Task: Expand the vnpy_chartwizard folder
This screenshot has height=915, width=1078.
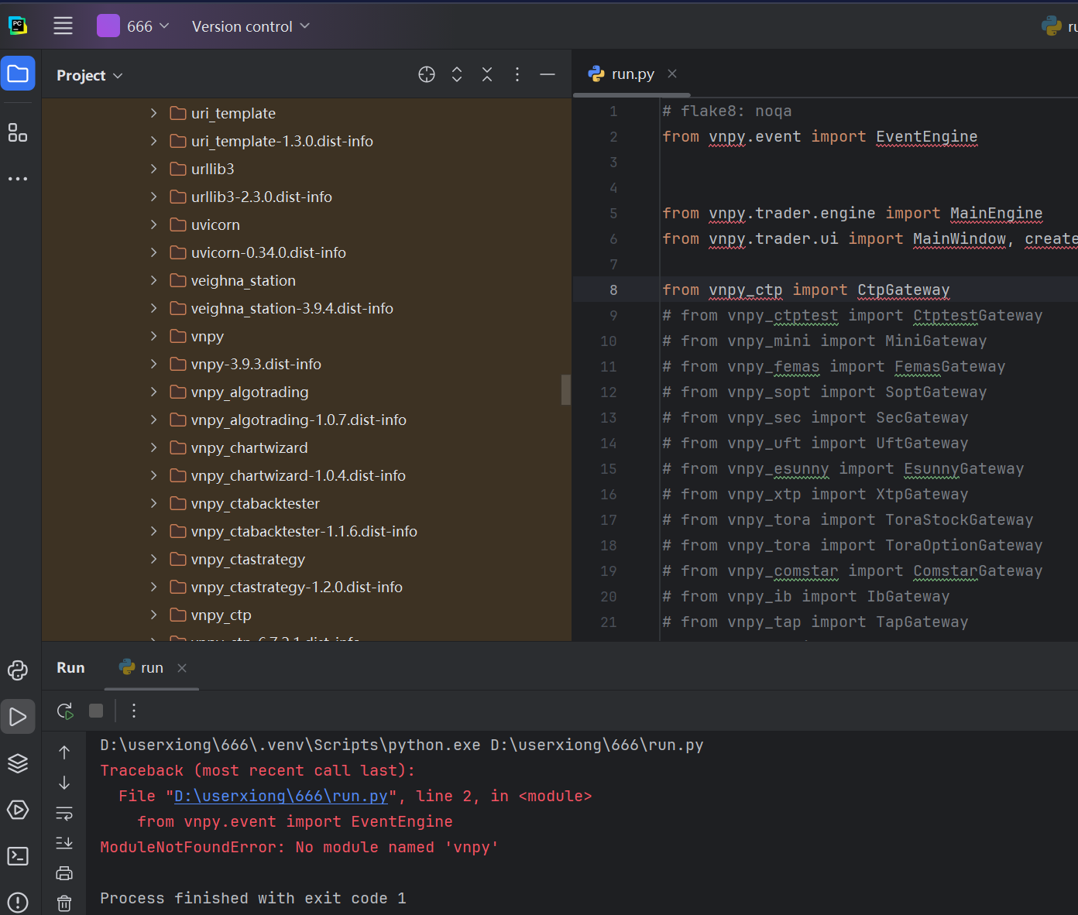Action: point(153,447)
